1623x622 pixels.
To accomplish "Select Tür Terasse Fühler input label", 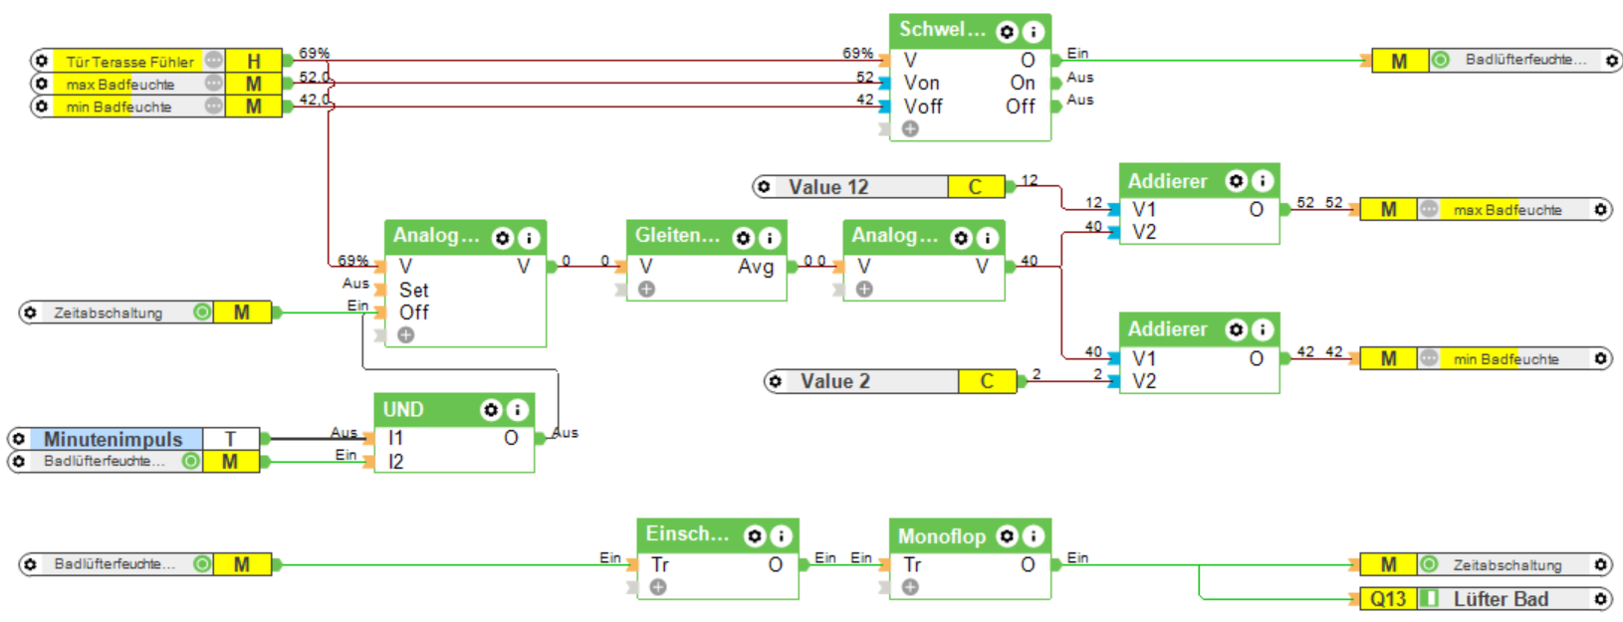I will click(x=130, y=62).
